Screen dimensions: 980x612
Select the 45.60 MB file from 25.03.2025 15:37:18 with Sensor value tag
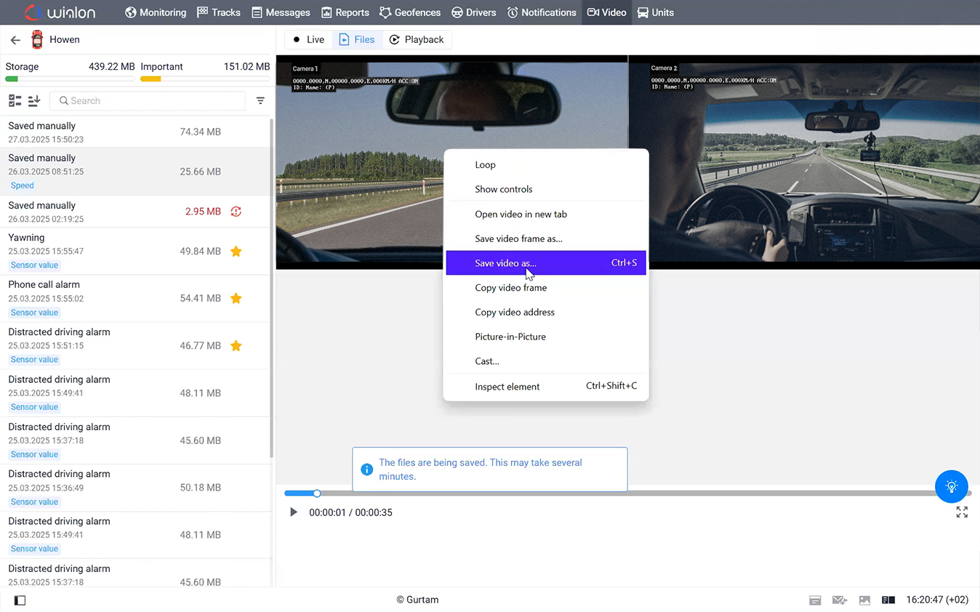click(x=135, y=440)
